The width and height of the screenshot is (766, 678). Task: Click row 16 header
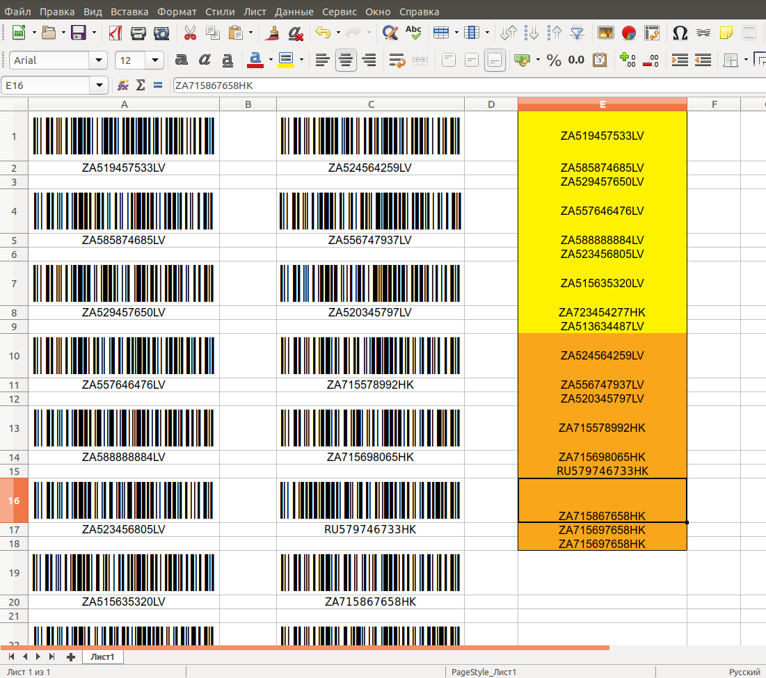[x=14, y=500]
